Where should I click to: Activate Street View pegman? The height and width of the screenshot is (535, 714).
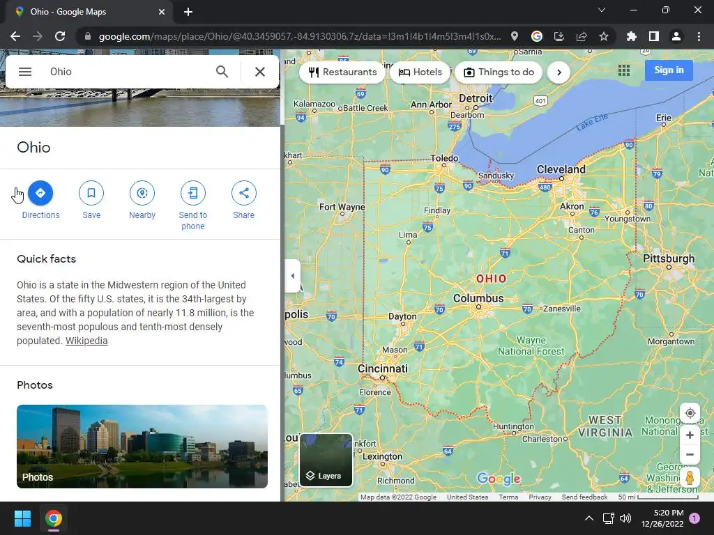[x=690, y=478]
